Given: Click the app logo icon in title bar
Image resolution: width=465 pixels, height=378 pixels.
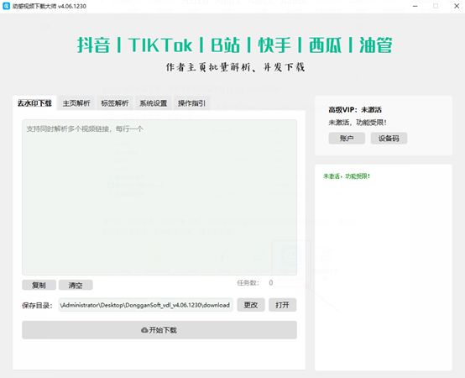Looking at the screenshot, I should (x=6, y=6).
